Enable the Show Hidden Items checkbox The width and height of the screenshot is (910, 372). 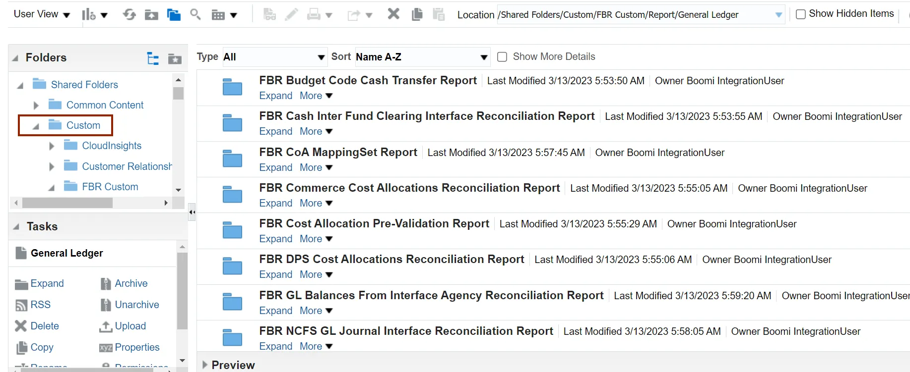coord(800,14)
